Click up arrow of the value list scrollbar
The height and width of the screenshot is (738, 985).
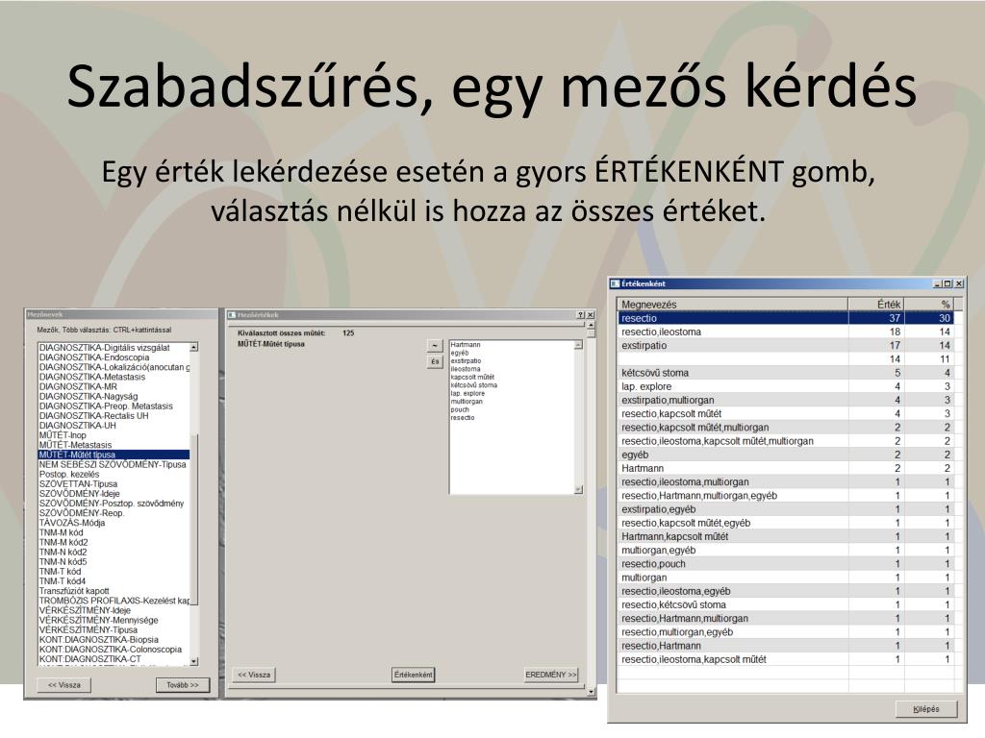point(578,345)
